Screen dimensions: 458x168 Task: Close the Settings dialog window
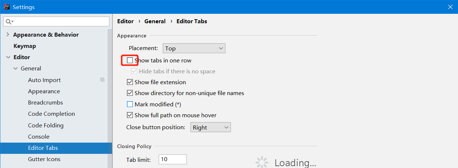(x=450, y=7)
